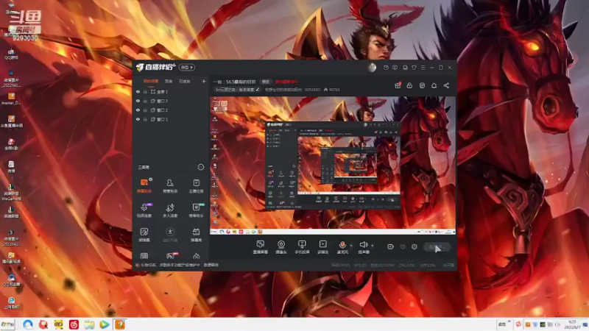Click the PK tool icon with red badge
This screenshot has height=331, width=589.
[171, 256]
